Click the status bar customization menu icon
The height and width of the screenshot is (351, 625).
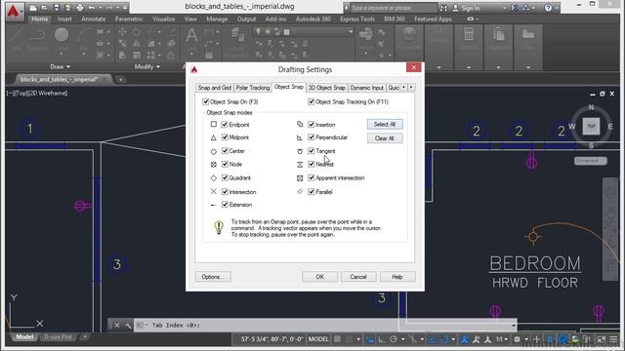point(614,339)
